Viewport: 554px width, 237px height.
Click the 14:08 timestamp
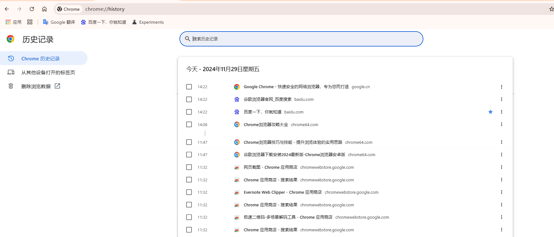pos(202,125)
